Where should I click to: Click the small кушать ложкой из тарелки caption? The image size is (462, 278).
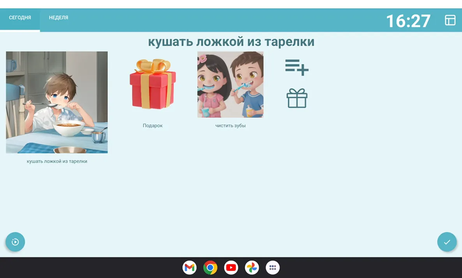[57, 161]
